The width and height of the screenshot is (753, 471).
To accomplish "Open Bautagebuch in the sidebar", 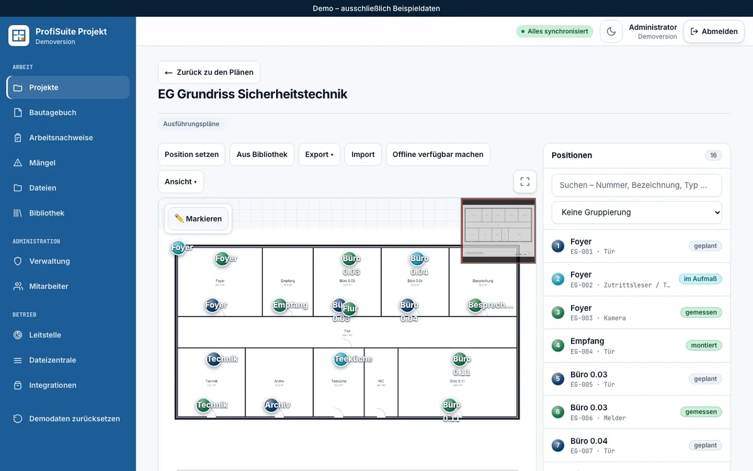I will click(x=68, y=112).
